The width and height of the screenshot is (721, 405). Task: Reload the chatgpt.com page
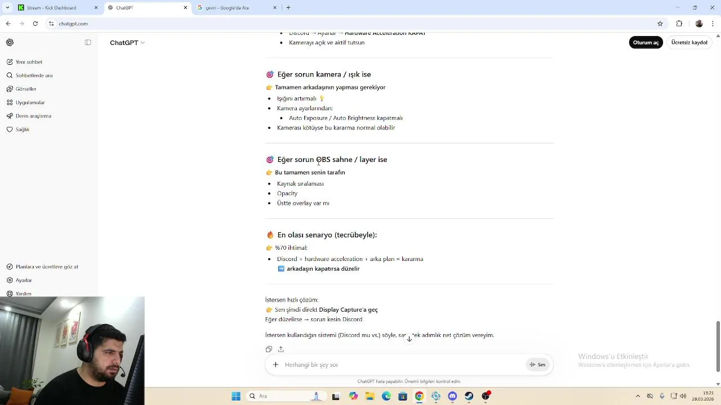coord(35,24)
